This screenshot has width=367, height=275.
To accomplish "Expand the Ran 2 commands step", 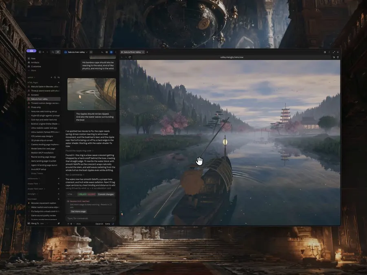I will pos(75,175).
